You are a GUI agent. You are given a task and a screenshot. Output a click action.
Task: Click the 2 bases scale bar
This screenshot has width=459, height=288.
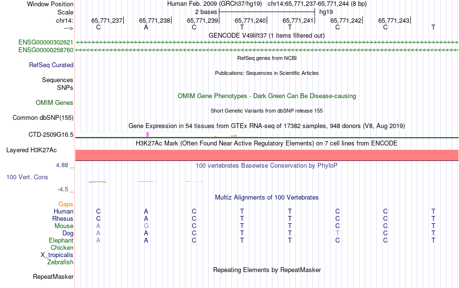(267, 12)
